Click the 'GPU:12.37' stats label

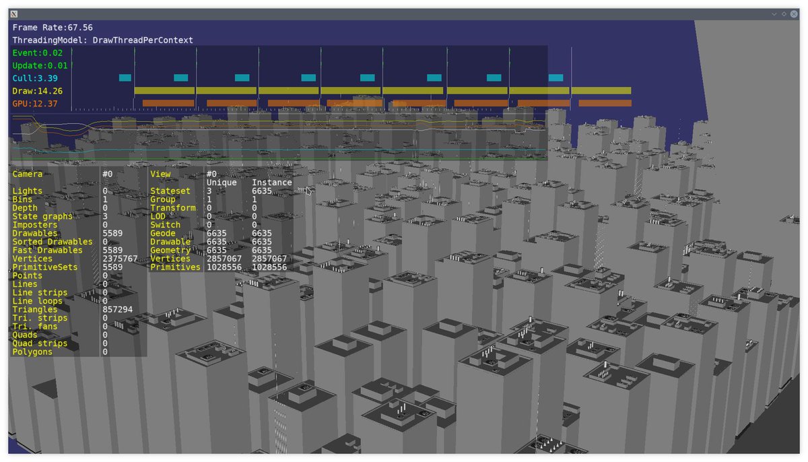(x=35, y=104)
